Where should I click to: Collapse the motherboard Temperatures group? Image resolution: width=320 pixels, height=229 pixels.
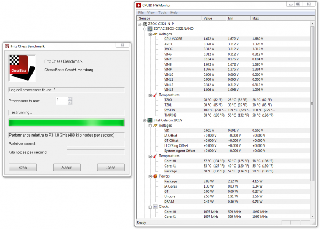click(x=150, y=95)
